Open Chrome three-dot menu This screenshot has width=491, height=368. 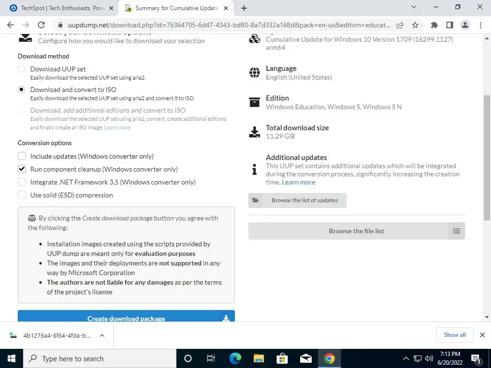click(480, 25)
